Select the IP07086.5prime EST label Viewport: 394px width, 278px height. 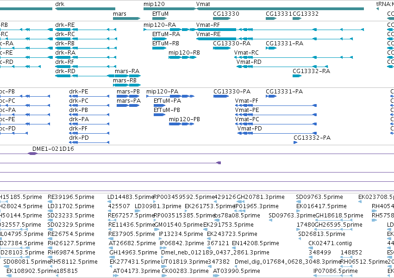point(336,271)
